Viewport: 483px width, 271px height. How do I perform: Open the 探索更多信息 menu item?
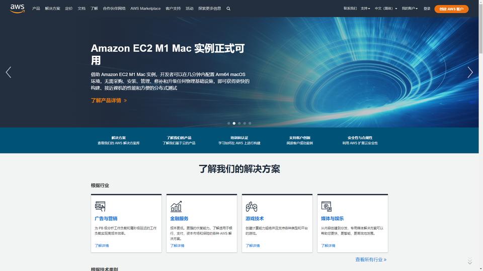[x=209, y=9]
